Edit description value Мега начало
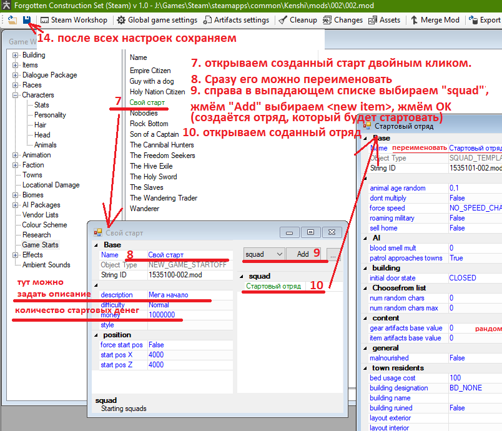502x431 pixels. point(190,295)
